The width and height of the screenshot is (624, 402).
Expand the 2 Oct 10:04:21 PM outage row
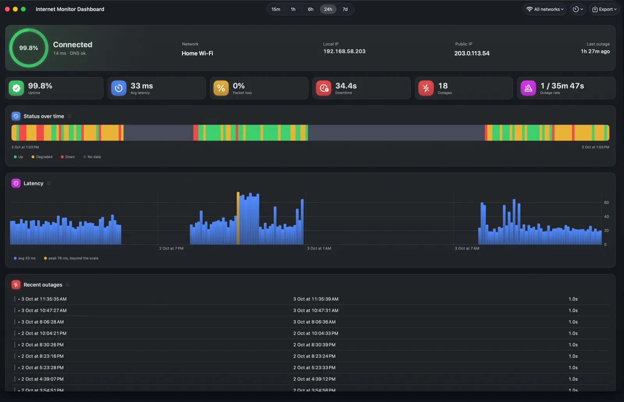pyautogui.click(x=19, y=333)
